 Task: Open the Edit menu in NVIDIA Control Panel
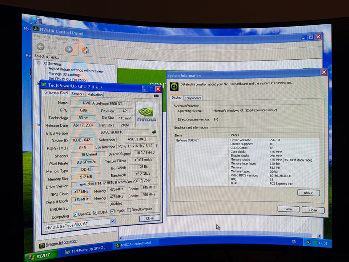(x=47, y=37)
